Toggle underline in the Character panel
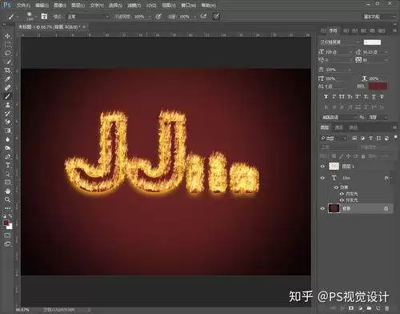Viewport: 400px width, 314px height. (374, 96)
